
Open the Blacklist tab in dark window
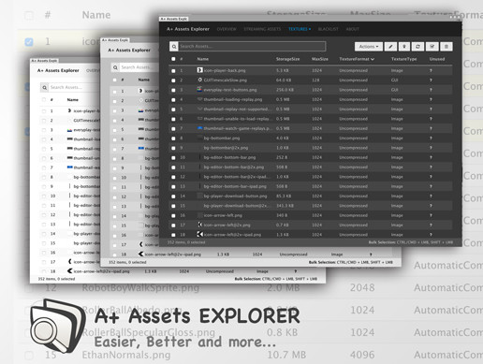[328, 29]
